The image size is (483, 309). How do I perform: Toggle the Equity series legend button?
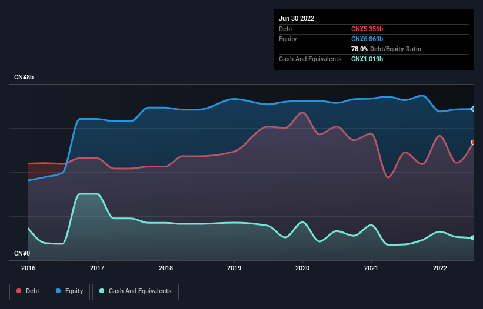point(69,291)
